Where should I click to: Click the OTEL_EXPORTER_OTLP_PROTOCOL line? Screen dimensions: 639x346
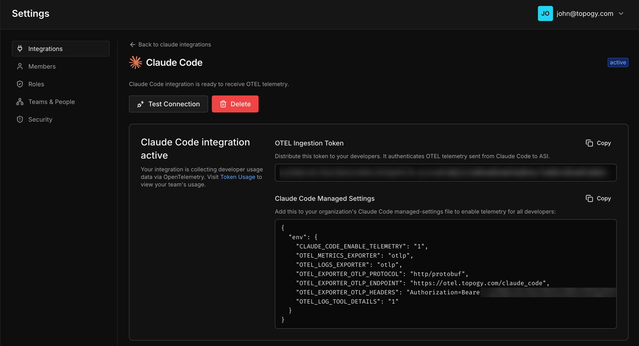382,274
